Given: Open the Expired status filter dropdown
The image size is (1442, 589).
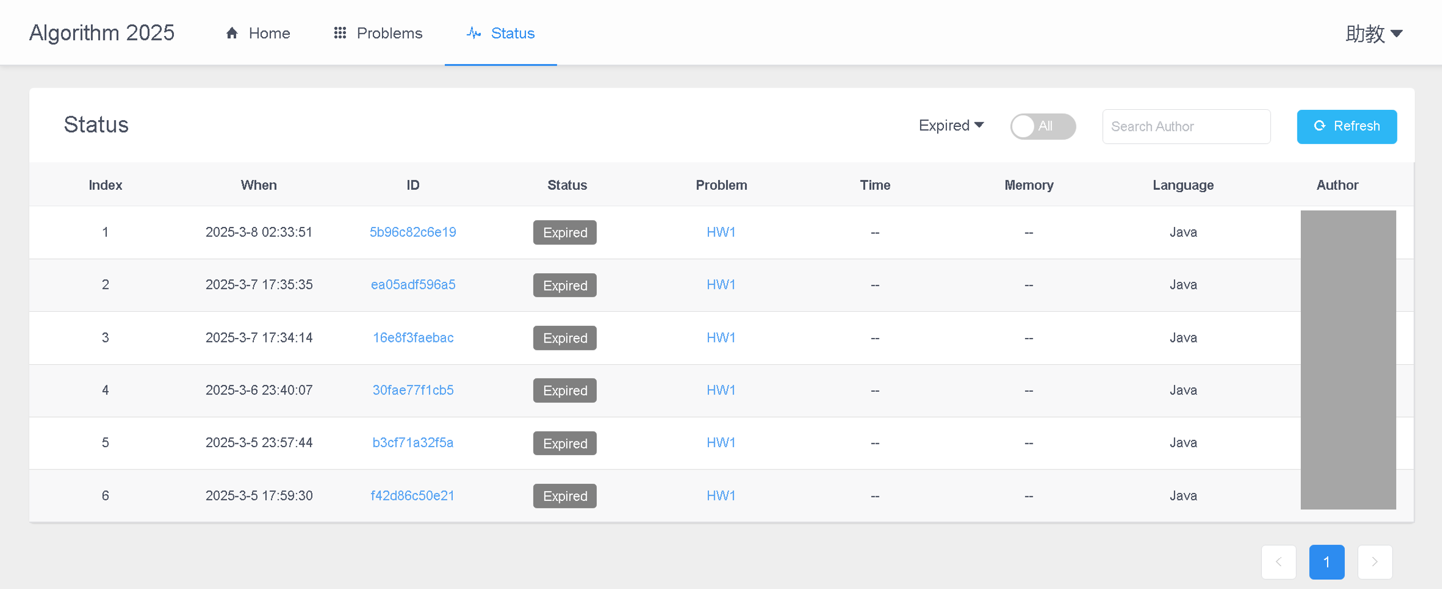Looking at the screenshot, I should [951, 125].
